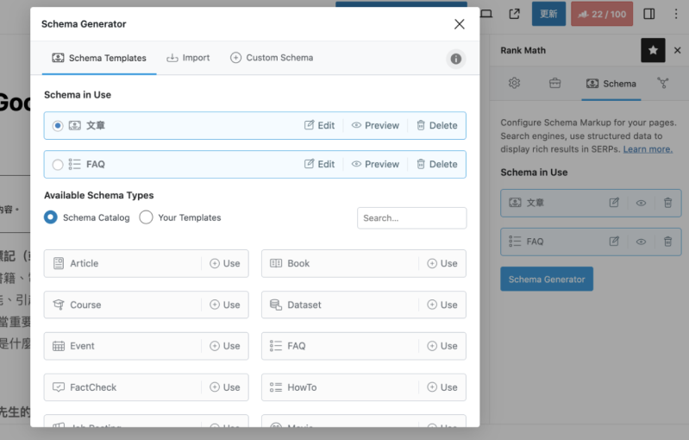The image size is (689, 440).
Task: Choose the Your Templates radio option
Action: pyautogui.click(x=146, y=217)
